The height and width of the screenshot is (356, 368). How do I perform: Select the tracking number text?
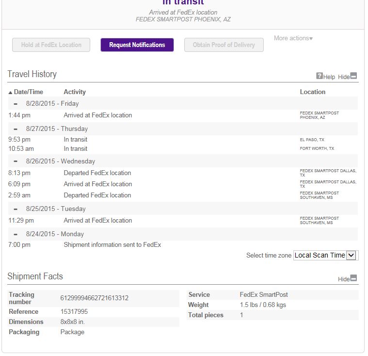(x=94, y=298)
